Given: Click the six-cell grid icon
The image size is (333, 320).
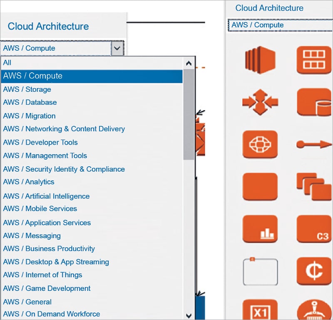Looking at the screenshot, I should pyautogui.click(x=314, y=60).
